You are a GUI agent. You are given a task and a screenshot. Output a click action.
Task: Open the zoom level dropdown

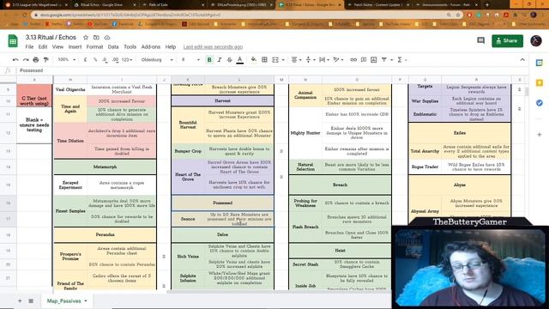coord(66,60)
